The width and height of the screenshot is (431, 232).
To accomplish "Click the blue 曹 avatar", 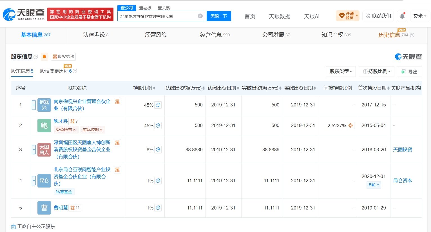I will (44, 208).
